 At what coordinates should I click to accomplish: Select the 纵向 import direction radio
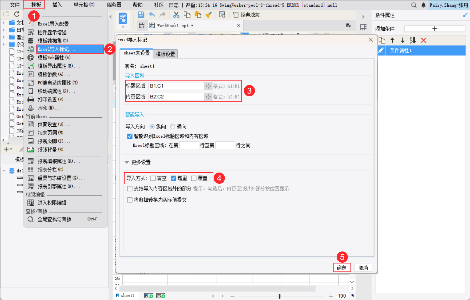[x=152, y=127]
